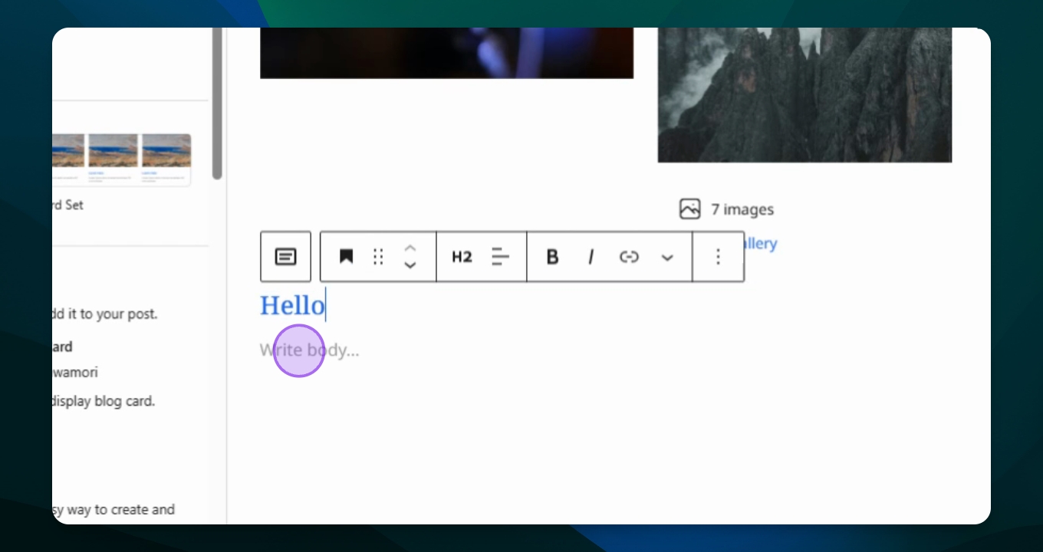
Task: Click the drag handle dots icon
Action: tap(378, 257)
